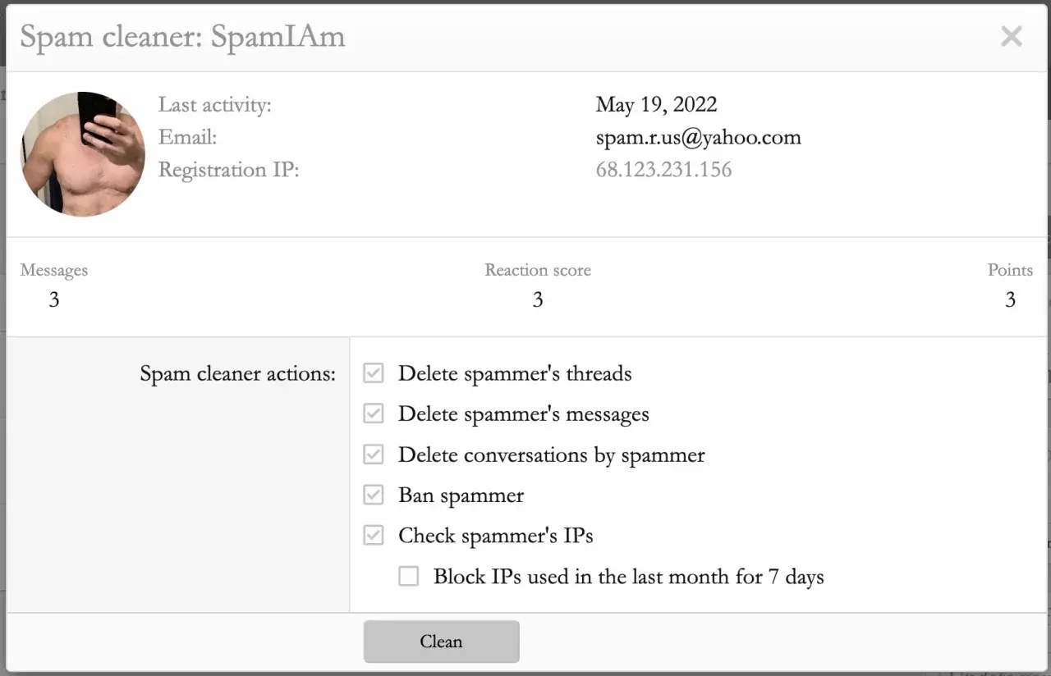
Task: Open the registration IP 68.123.231.156 link
Action: [663, 170]
